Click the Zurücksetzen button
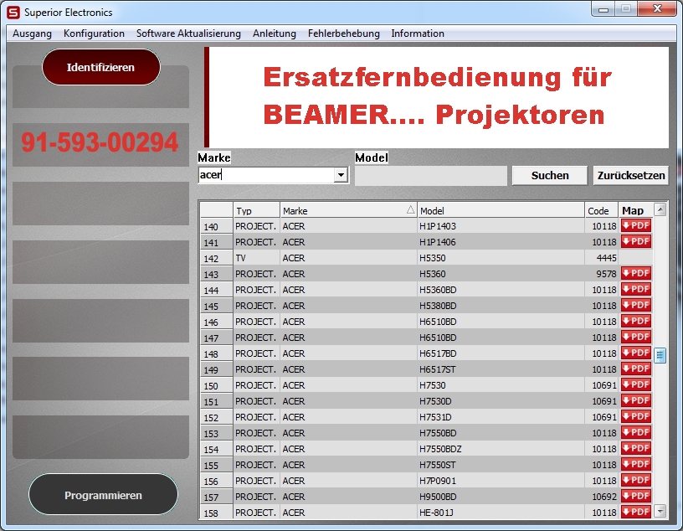683x531 pixels. coord(630,175)
